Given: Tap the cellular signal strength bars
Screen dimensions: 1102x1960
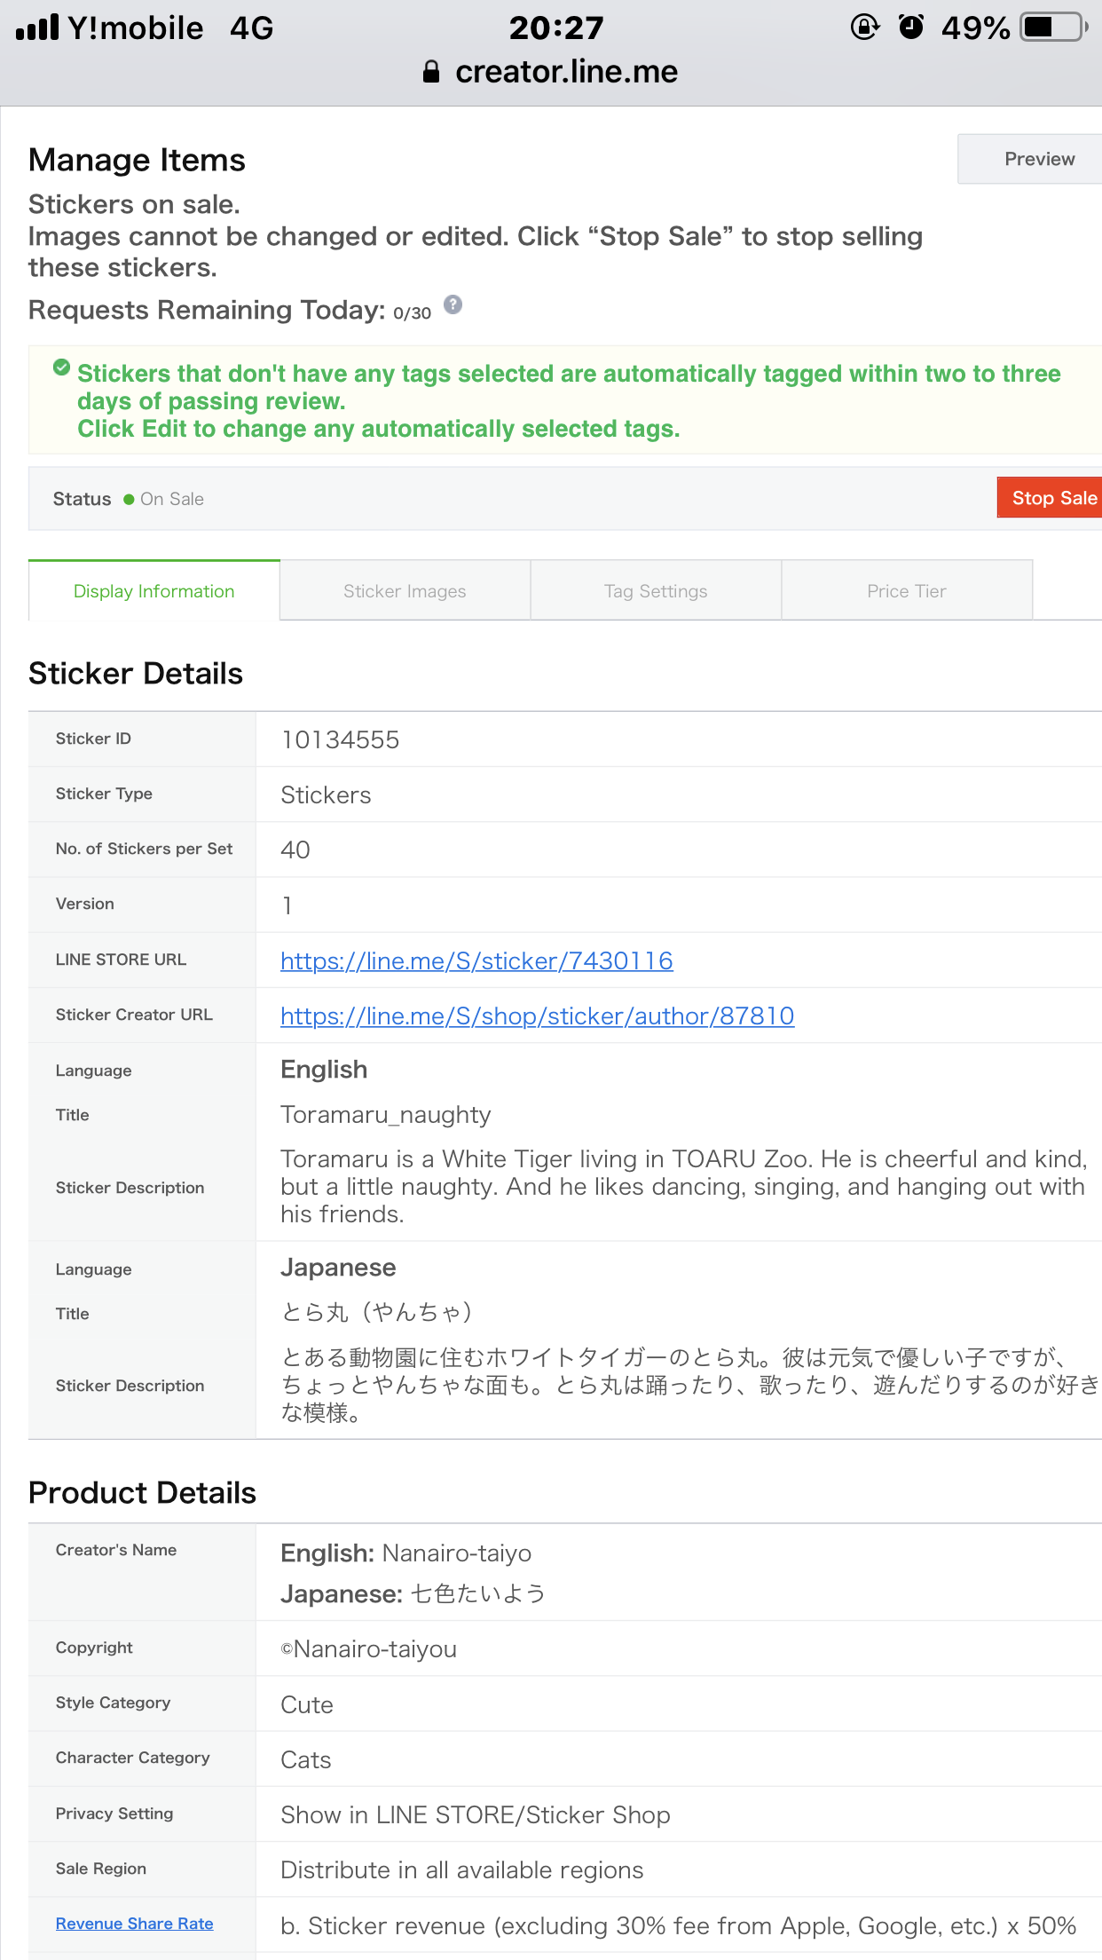Looking at the screenshot, I should [x=37, y=28].
